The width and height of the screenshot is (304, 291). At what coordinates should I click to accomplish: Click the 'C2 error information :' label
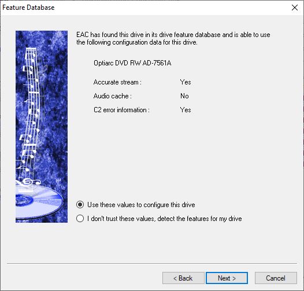click(x=121, y=110)
